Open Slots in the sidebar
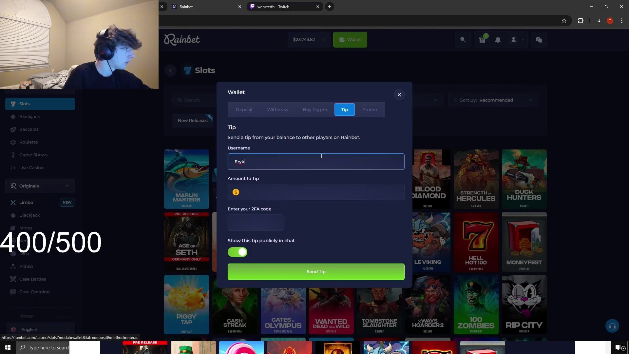 [40, 104]
